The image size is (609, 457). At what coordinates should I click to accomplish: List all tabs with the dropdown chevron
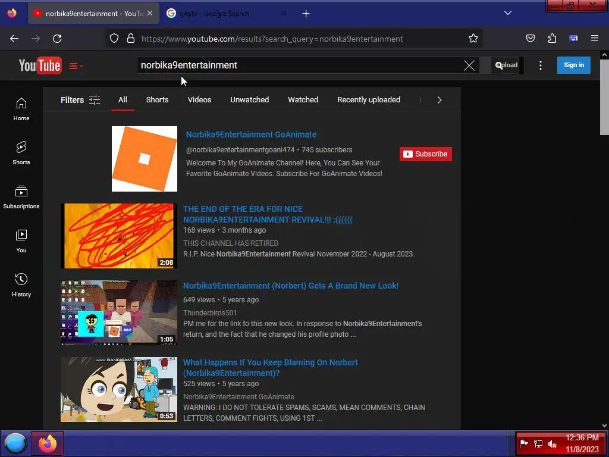508,13
